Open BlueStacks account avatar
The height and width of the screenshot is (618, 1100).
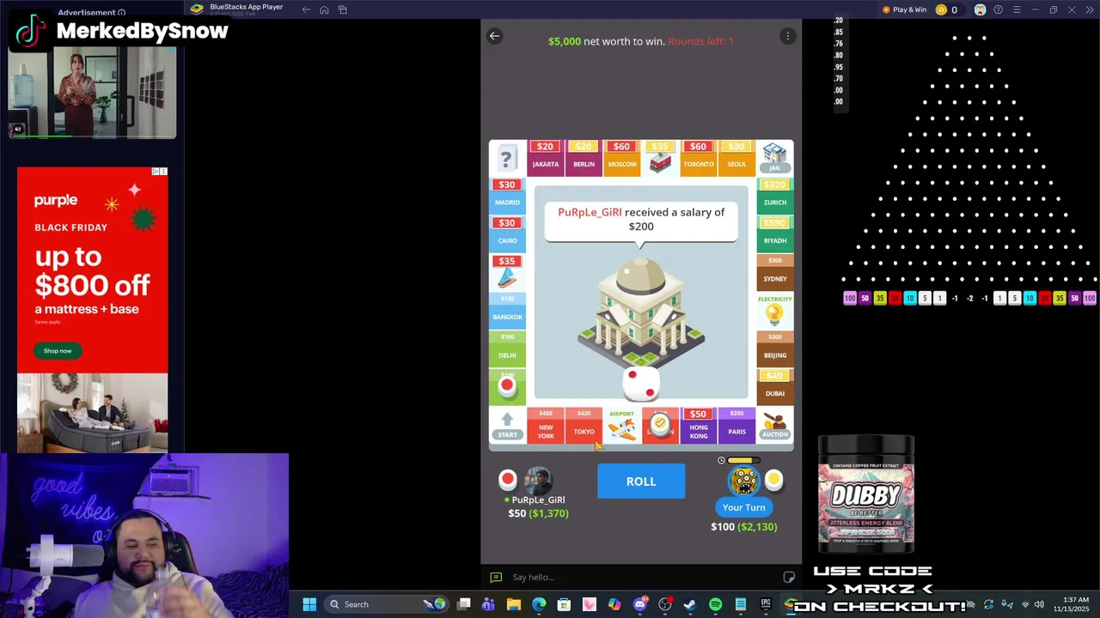click(x=980, y=9)
